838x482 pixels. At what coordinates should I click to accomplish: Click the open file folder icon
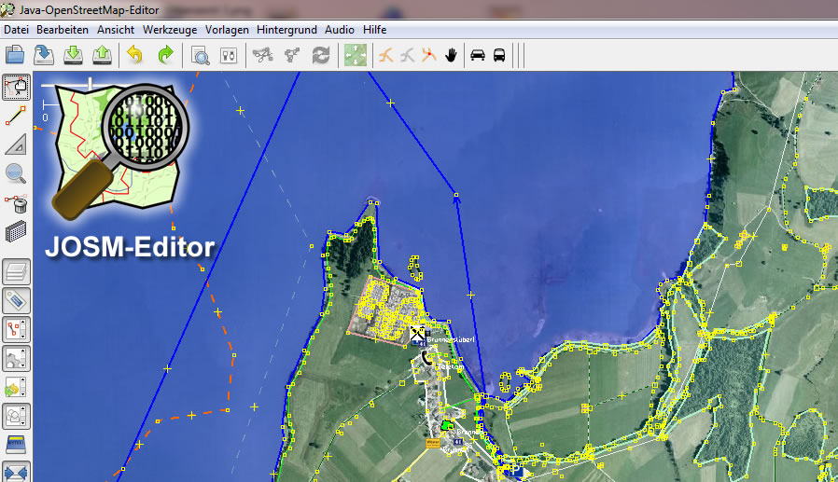[14, 56]
